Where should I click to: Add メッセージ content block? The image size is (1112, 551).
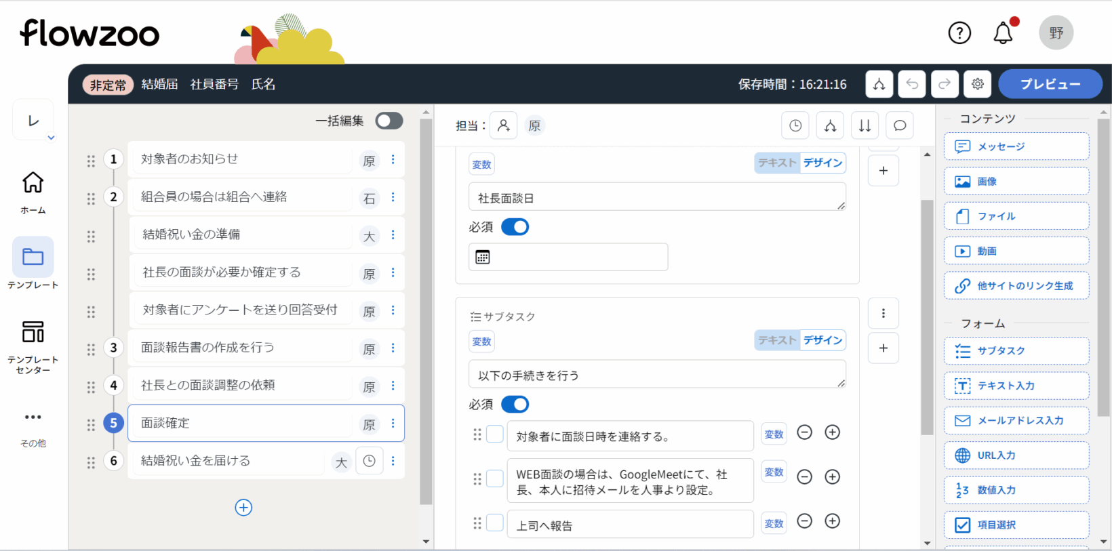coord(1016,146)
